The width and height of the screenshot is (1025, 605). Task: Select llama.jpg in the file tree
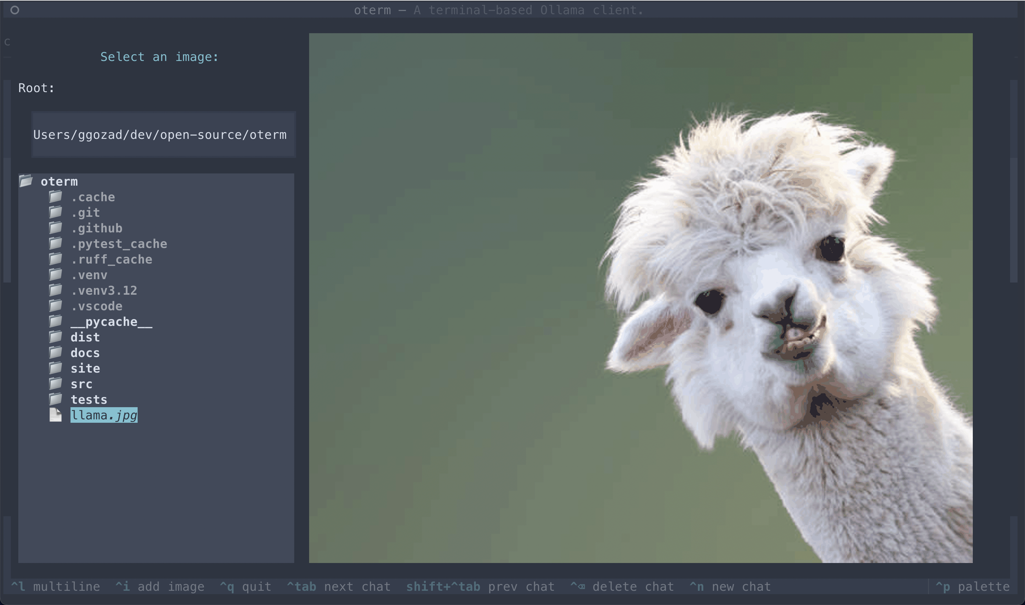104,415
